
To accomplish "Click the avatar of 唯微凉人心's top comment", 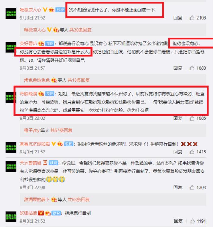I will pos(11,14).
